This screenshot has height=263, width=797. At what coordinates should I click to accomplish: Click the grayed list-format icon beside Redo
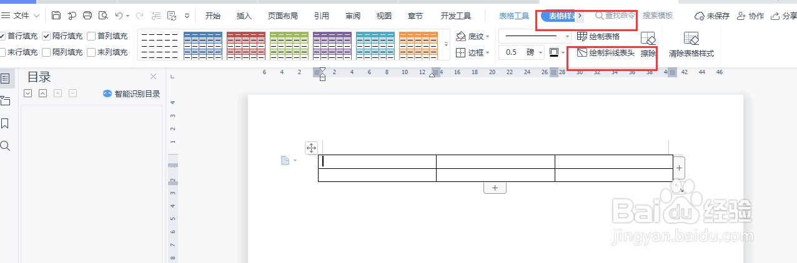pyautogui.click(x=156, y=15)
